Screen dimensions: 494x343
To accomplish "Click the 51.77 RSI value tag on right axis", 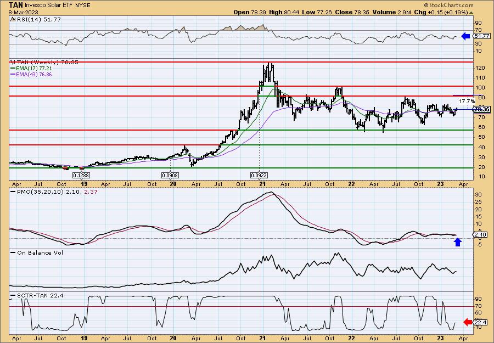I will (x=482, y=36).
